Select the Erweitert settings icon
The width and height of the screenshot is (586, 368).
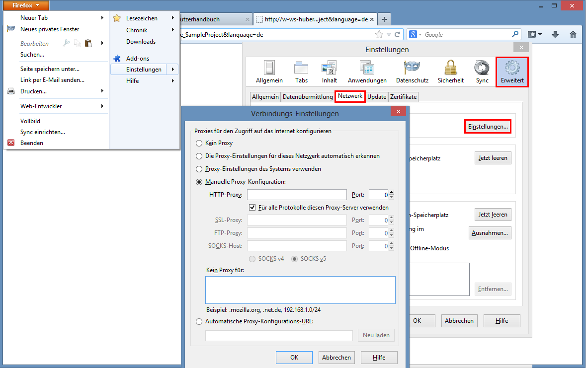coord(512,71)
